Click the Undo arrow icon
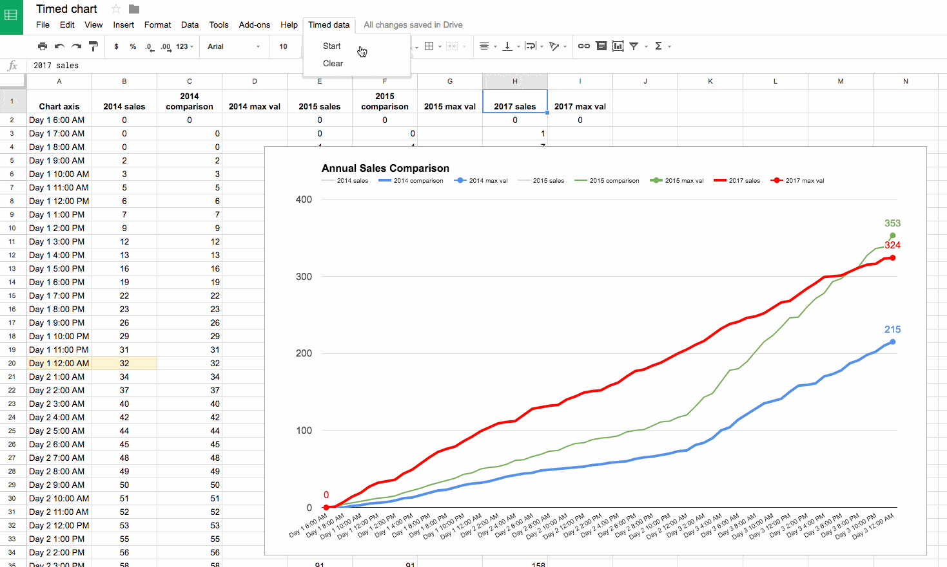This screenshot has width=947, height=567. click(59, 46)
